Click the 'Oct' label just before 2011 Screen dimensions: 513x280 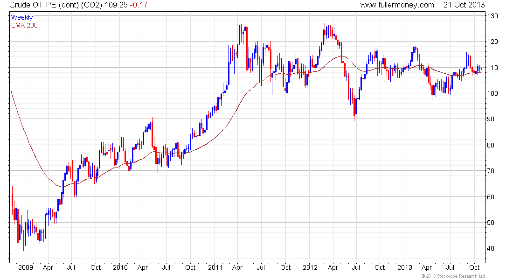click(190, 267)
